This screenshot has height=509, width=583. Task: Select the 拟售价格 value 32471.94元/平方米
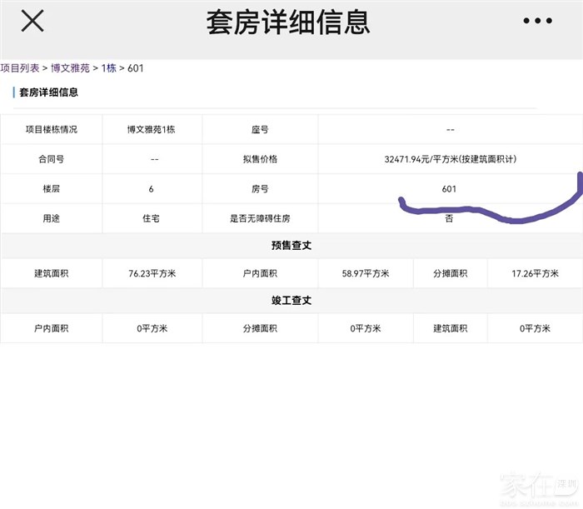click(450, 159)
